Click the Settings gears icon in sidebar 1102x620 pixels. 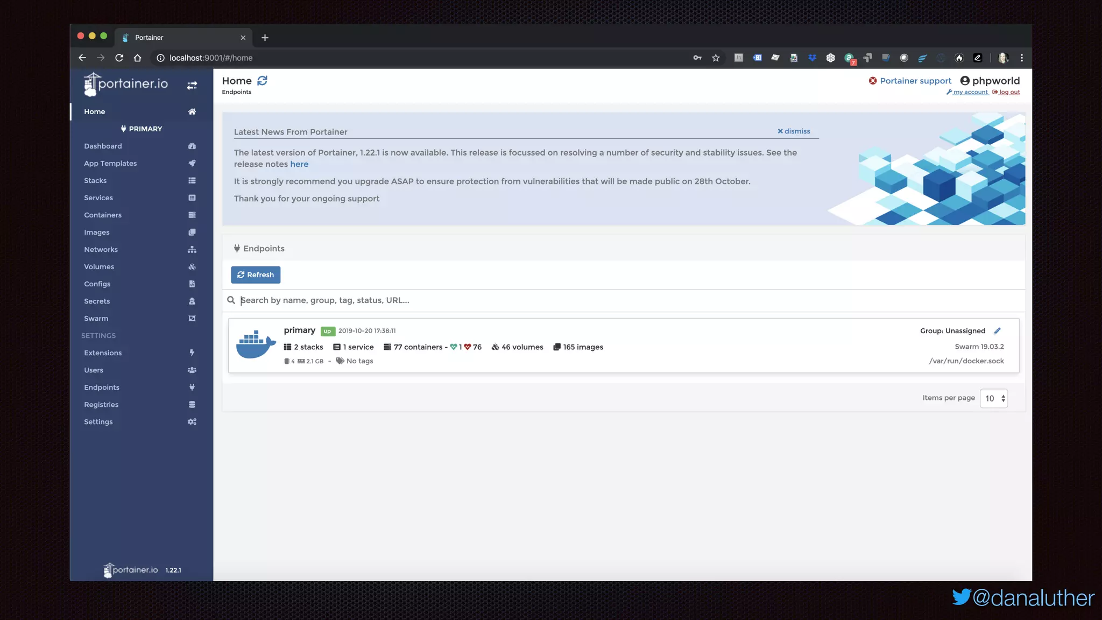click(x=192, y=422)
